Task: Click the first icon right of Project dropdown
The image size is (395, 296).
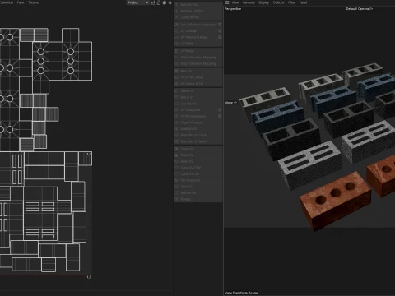Action: click(x=153, y=2)
